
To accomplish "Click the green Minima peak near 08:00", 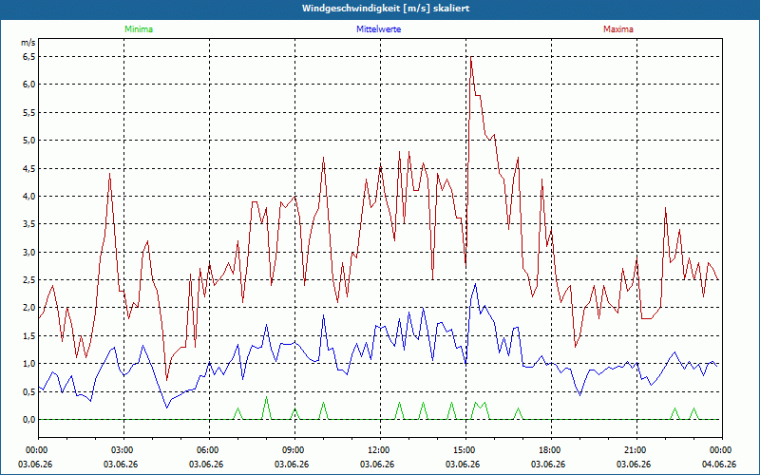I will [266, 397].
